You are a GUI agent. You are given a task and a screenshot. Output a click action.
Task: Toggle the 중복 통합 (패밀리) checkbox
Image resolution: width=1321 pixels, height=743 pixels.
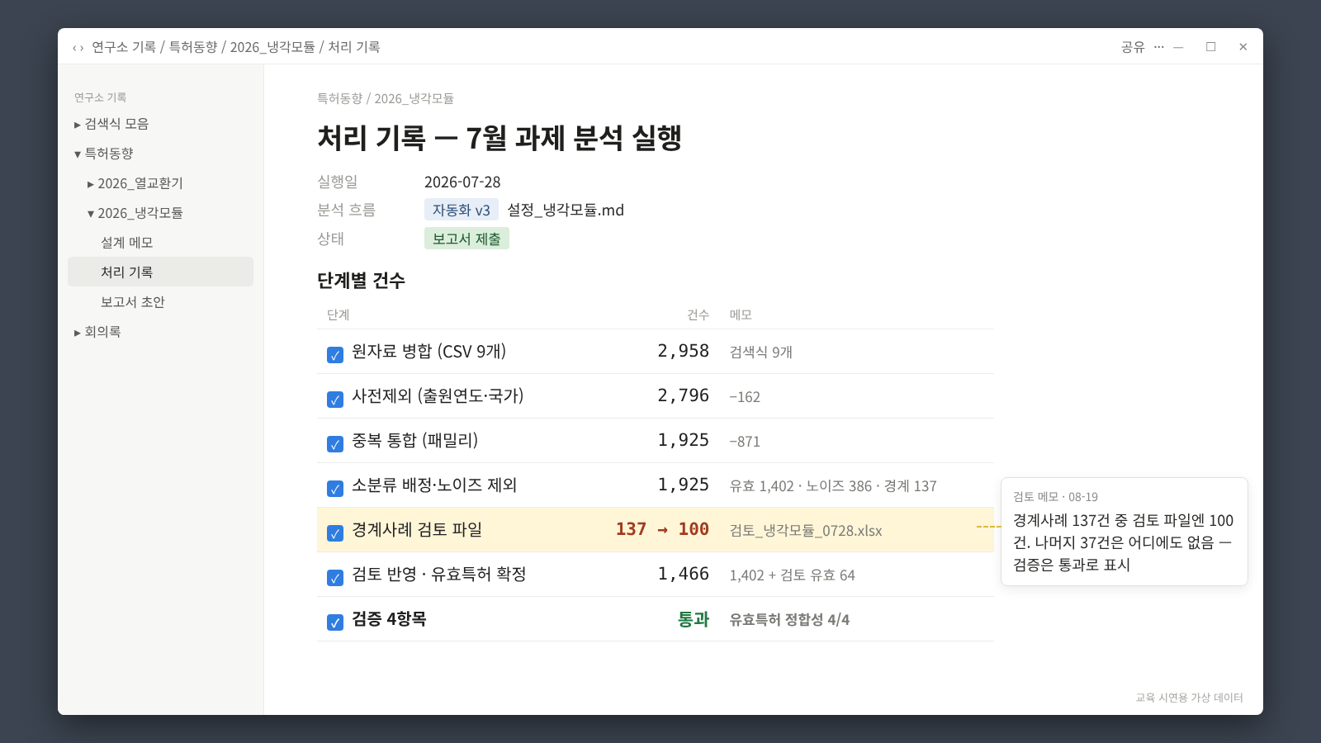pyautogui.click(x=335, y=444)
